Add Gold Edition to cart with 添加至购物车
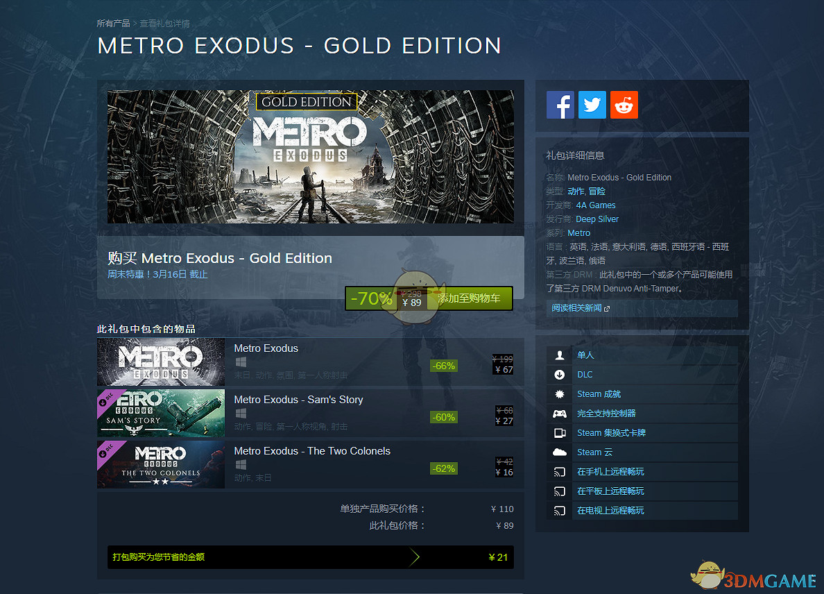The height and width of the screenshot is (594, 824). point(470,298)
